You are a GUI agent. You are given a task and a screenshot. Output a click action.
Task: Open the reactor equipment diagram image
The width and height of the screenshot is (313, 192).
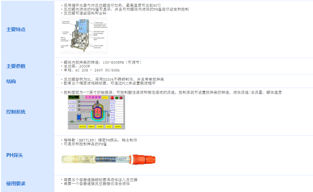83,35
